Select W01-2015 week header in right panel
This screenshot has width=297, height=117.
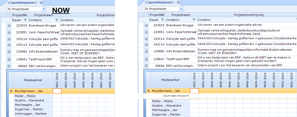coord(292,80)
